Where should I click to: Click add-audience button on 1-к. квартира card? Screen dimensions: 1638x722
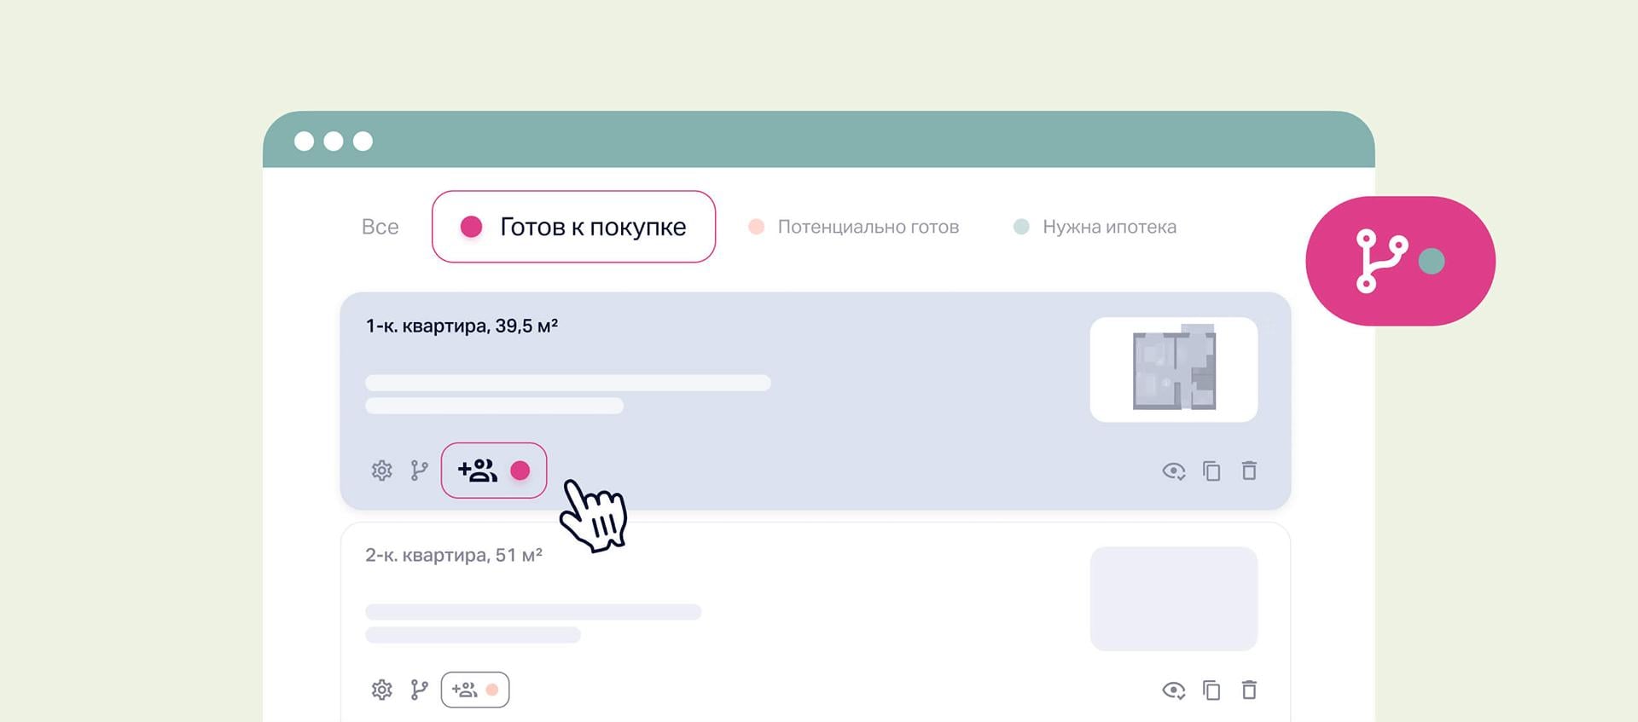[x=494, y=471]
